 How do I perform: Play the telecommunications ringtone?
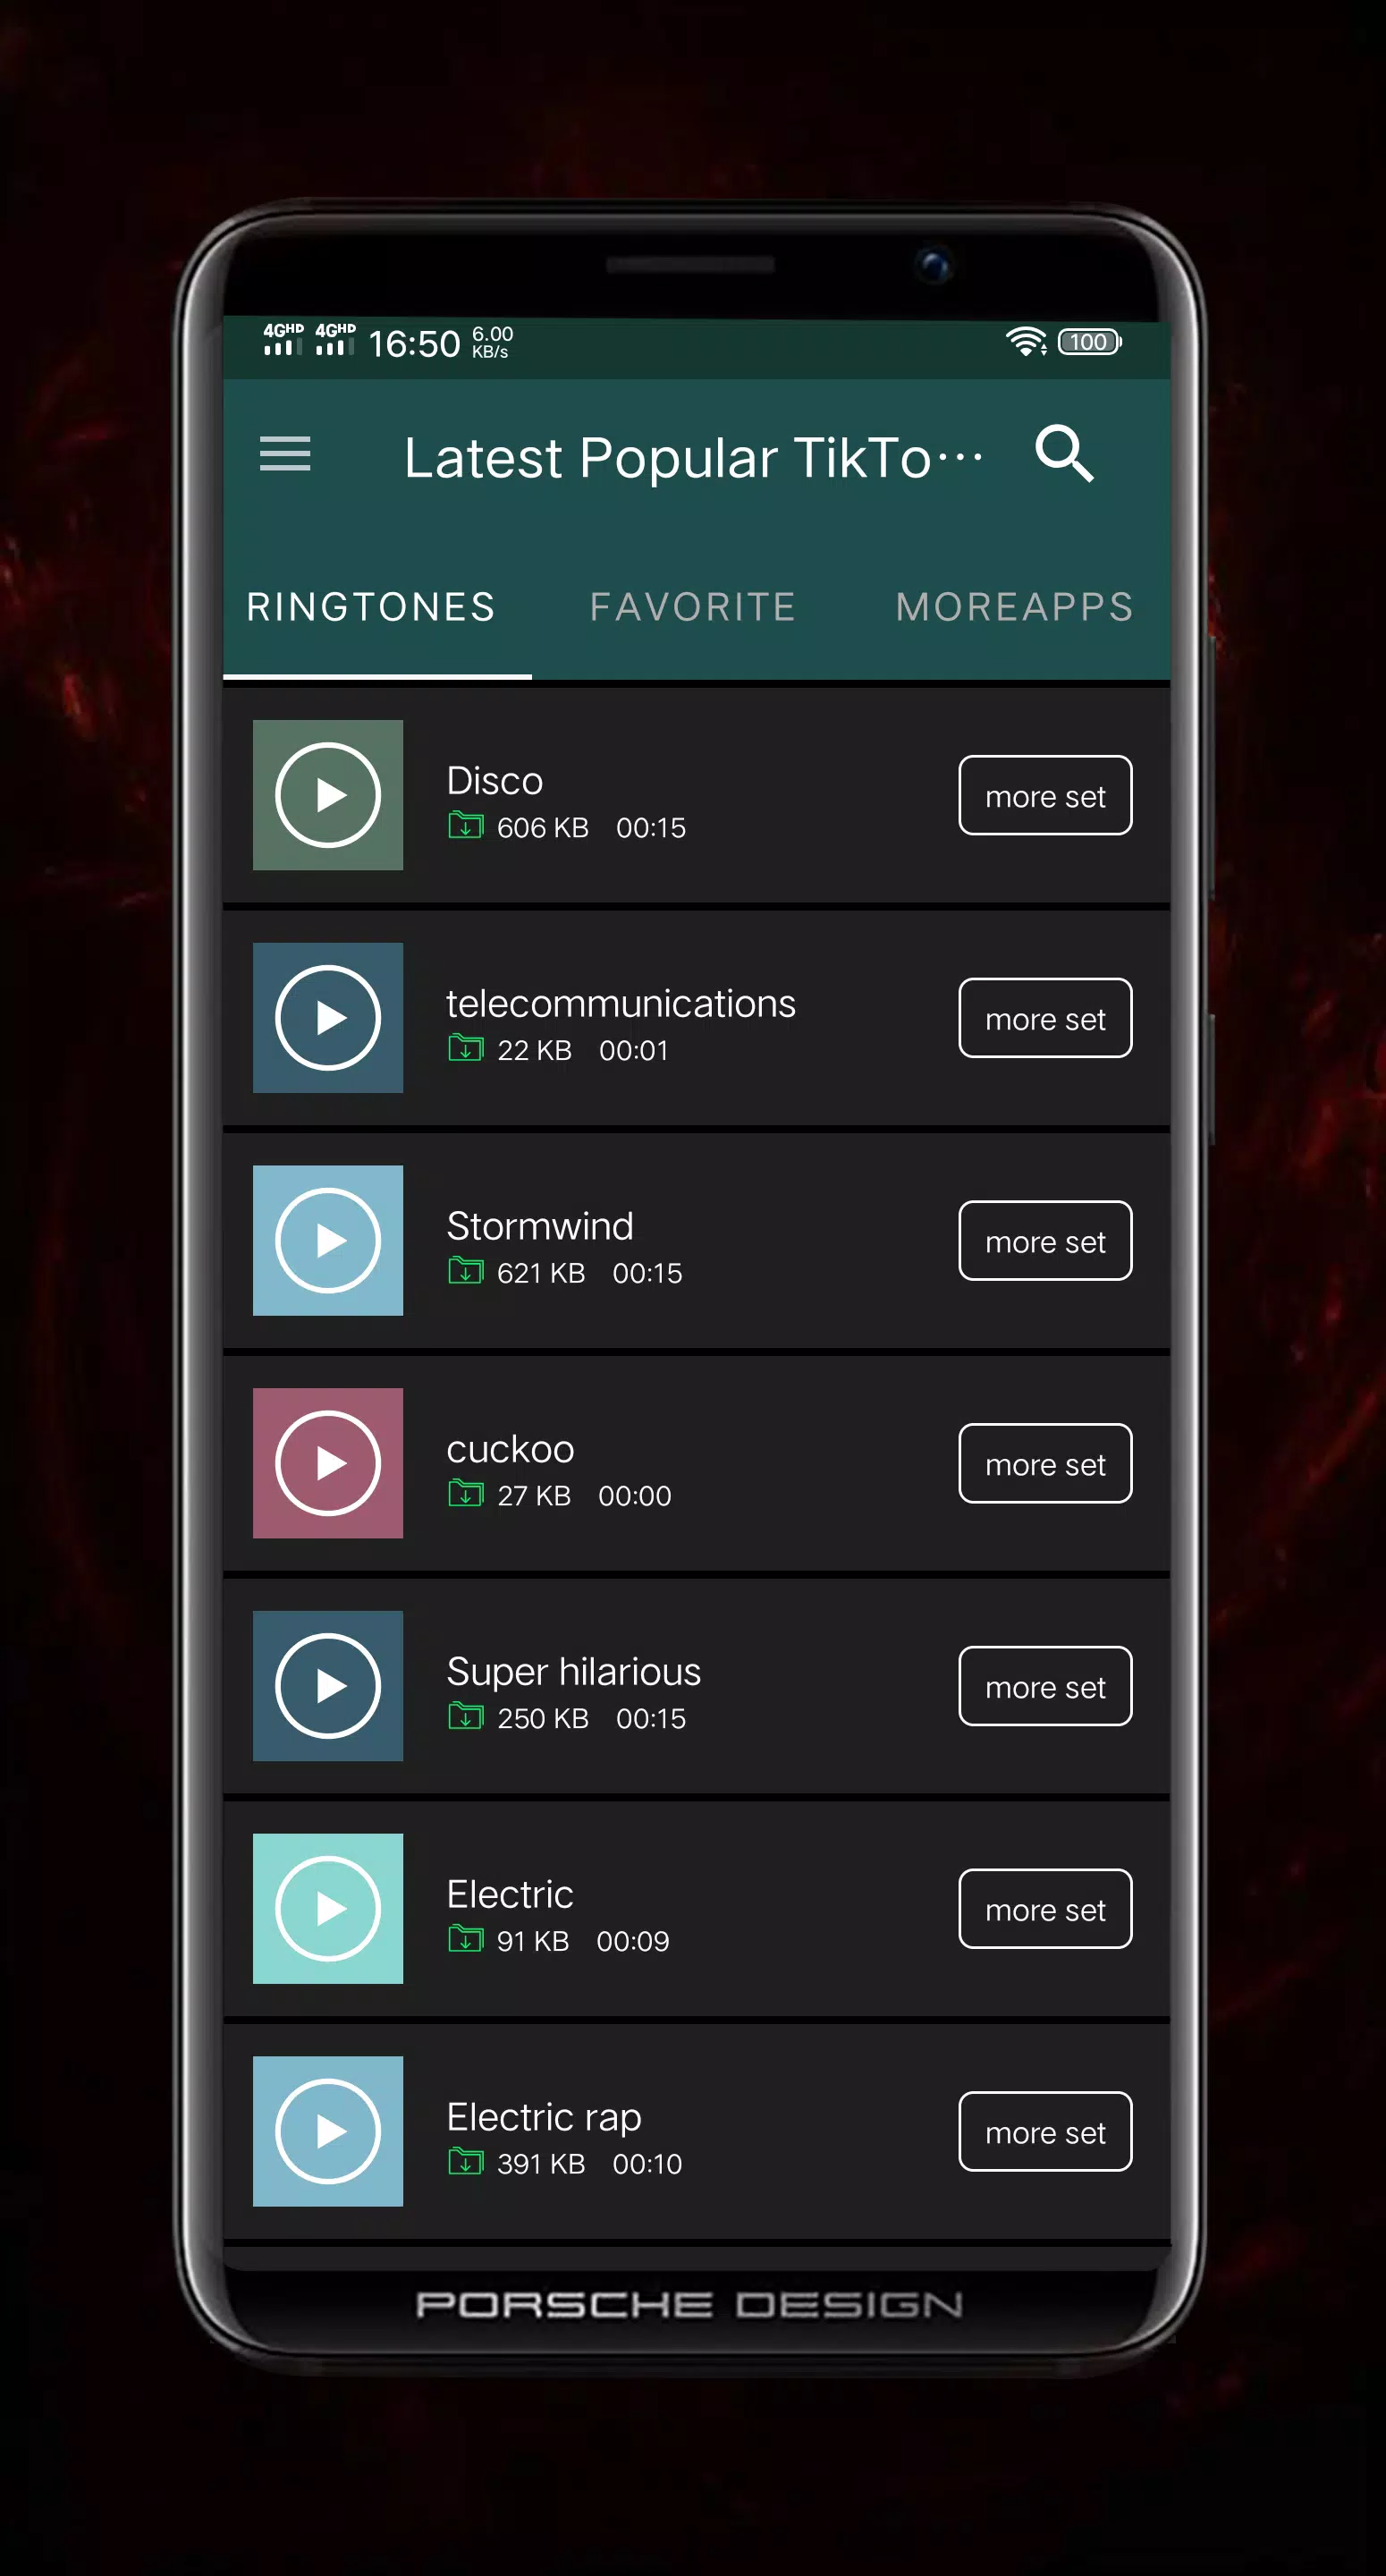[x=328, y=1018]
